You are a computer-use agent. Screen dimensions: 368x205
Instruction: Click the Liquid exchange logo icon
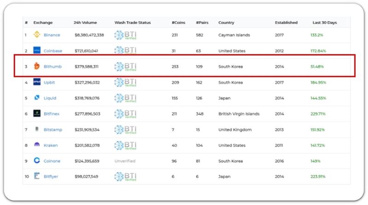37,98
